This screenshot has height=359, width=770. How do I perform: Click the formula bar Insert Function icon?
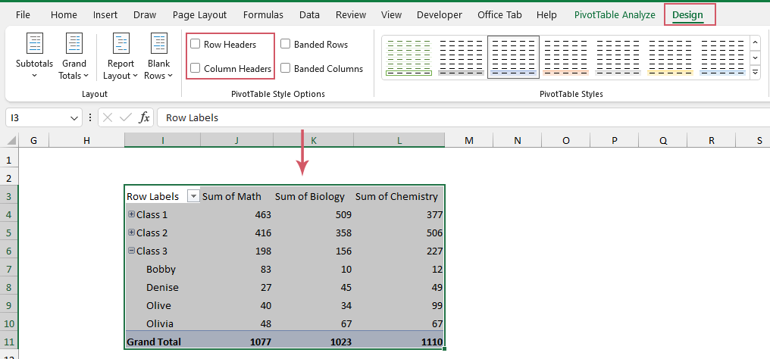pyautogui.click(x=144, y=117)
